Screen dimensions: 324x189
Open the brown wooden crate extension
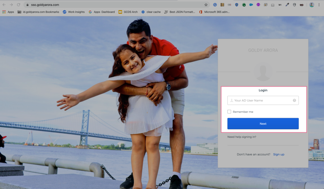[222, 5]
